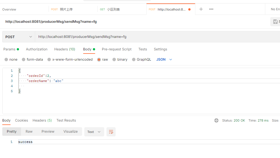Switch to the Overview tab
Screen dimensions: 280x158
click(x=9, y=9)
